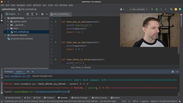Screen dimensions: 183x103
Task: Open Python Console tool window
Action: point(99,98)
